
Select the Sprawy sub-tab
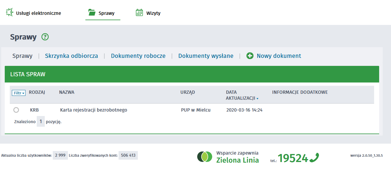point(23,56)
